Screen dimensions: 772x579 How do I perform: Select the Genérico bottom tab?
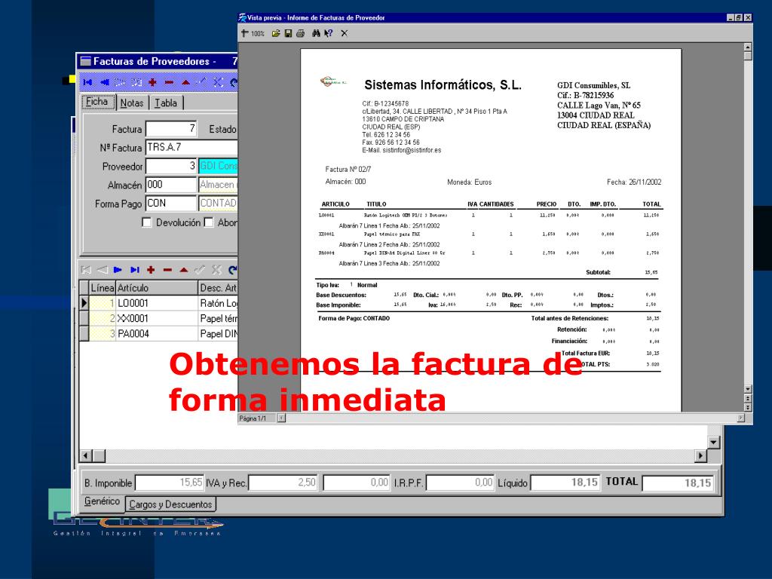tap(102, 501)
